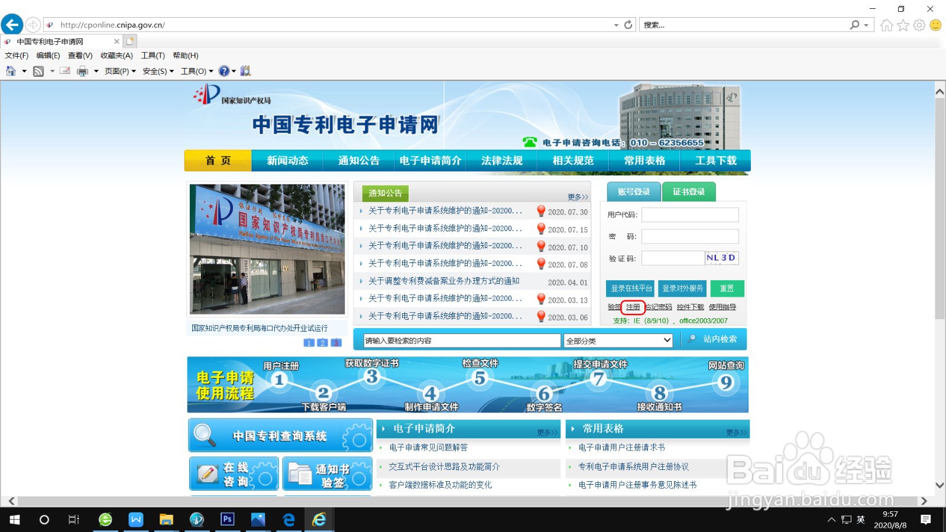The image size is (946, 532).
Task: Click the 请输入要检索的内容 search field
Action: (462, 340)
